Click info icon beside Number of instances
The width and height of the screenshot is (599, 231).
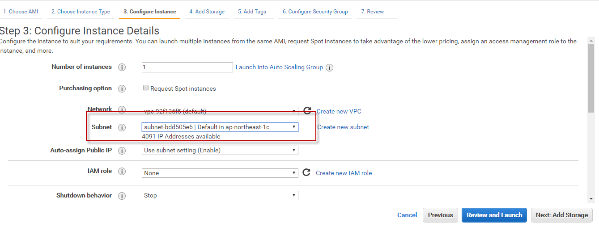[x=122, y=67]
